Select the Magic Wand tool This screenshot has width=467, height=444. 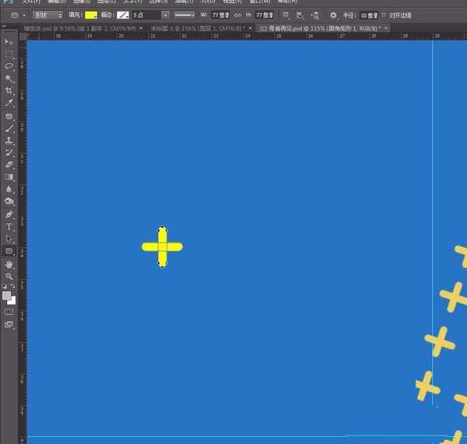coord(9,79)
